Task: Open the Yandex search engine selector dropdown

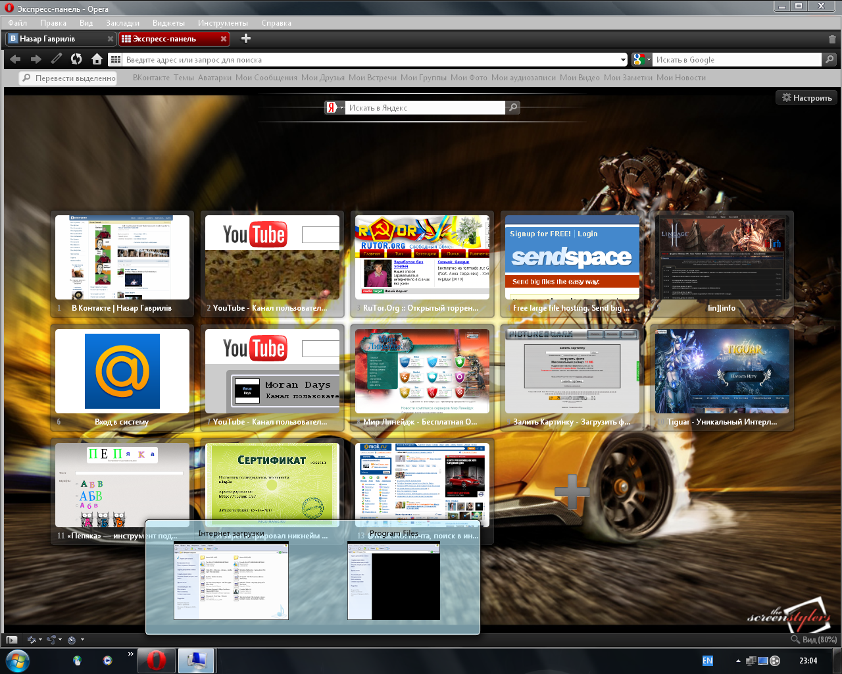Action: tap(335, 107)
